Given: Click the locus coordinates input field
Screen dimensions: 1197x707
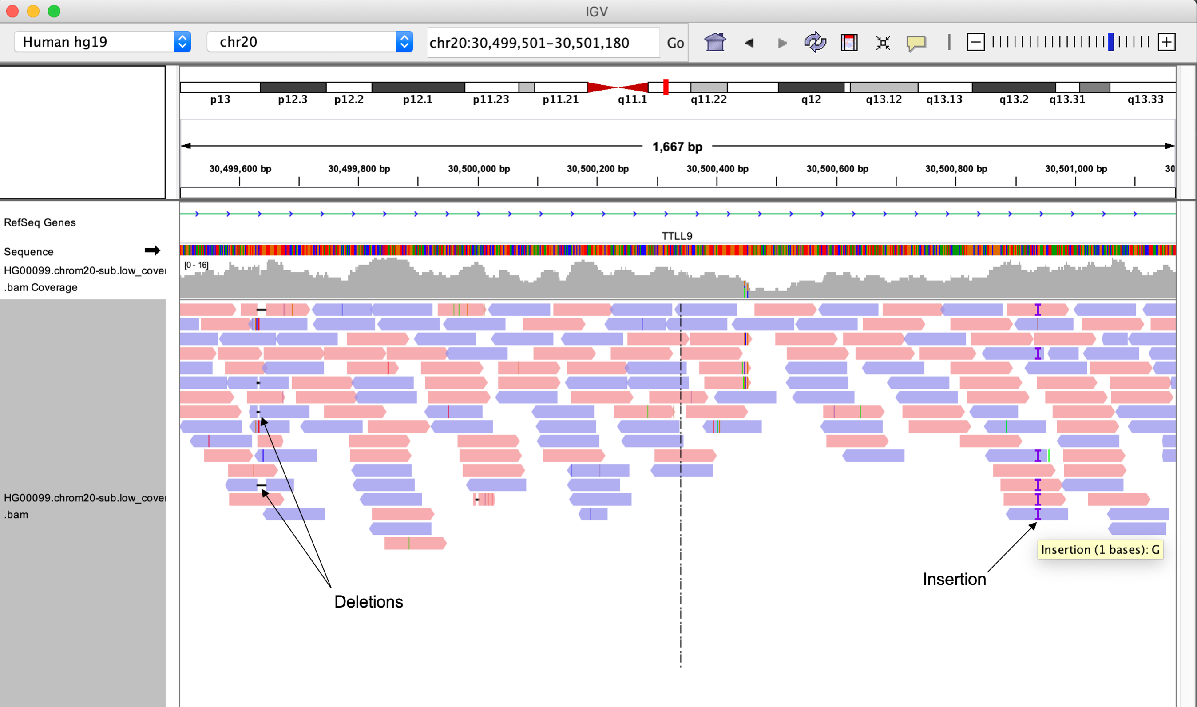Looking at the screenshot, I should point(543,43).
